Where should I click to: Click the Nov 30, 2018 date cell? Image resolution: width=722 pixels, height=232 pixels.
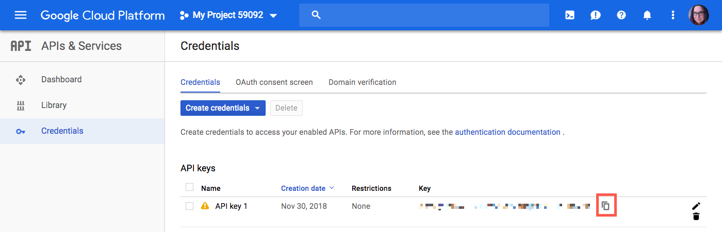coord(304,206)
